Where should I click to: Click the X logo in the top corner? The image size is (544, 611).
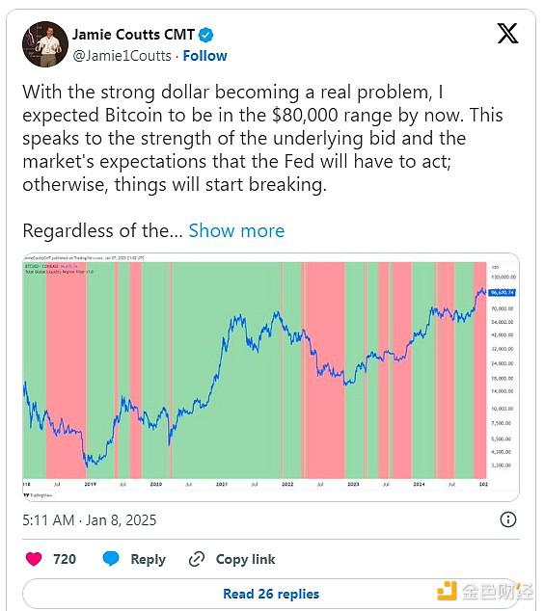[507, 33]
